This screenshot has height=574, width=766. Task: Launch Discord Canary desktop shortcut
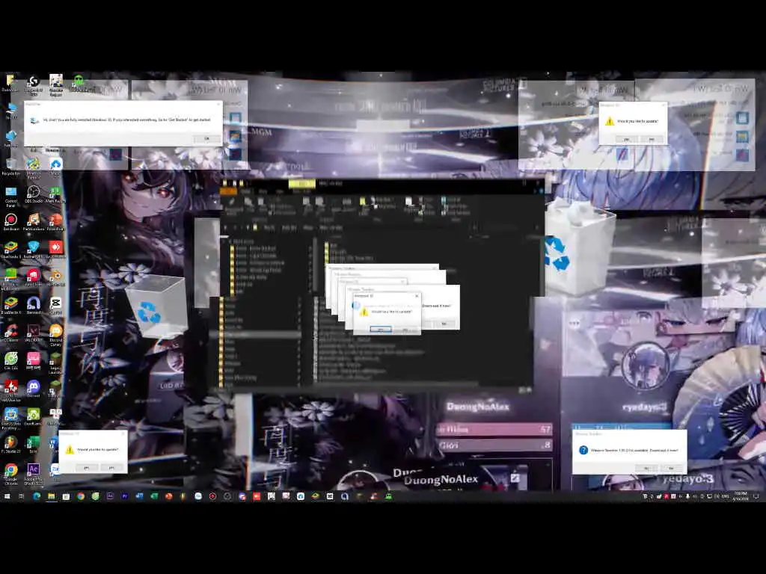55,333
